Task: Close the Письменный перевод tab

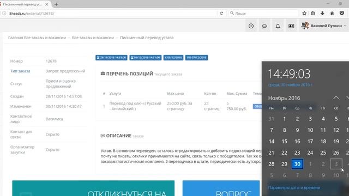Action: click(x=47, y=4)
